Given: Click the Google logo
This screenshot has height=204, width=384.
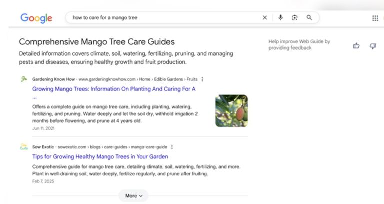Looking at the screenshot, I should tap(36, 18).
